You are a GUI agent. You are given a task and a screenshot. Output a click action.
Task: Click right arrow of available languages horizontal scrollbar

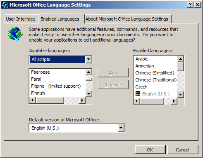pyautogui.click(x=82, y=100)
